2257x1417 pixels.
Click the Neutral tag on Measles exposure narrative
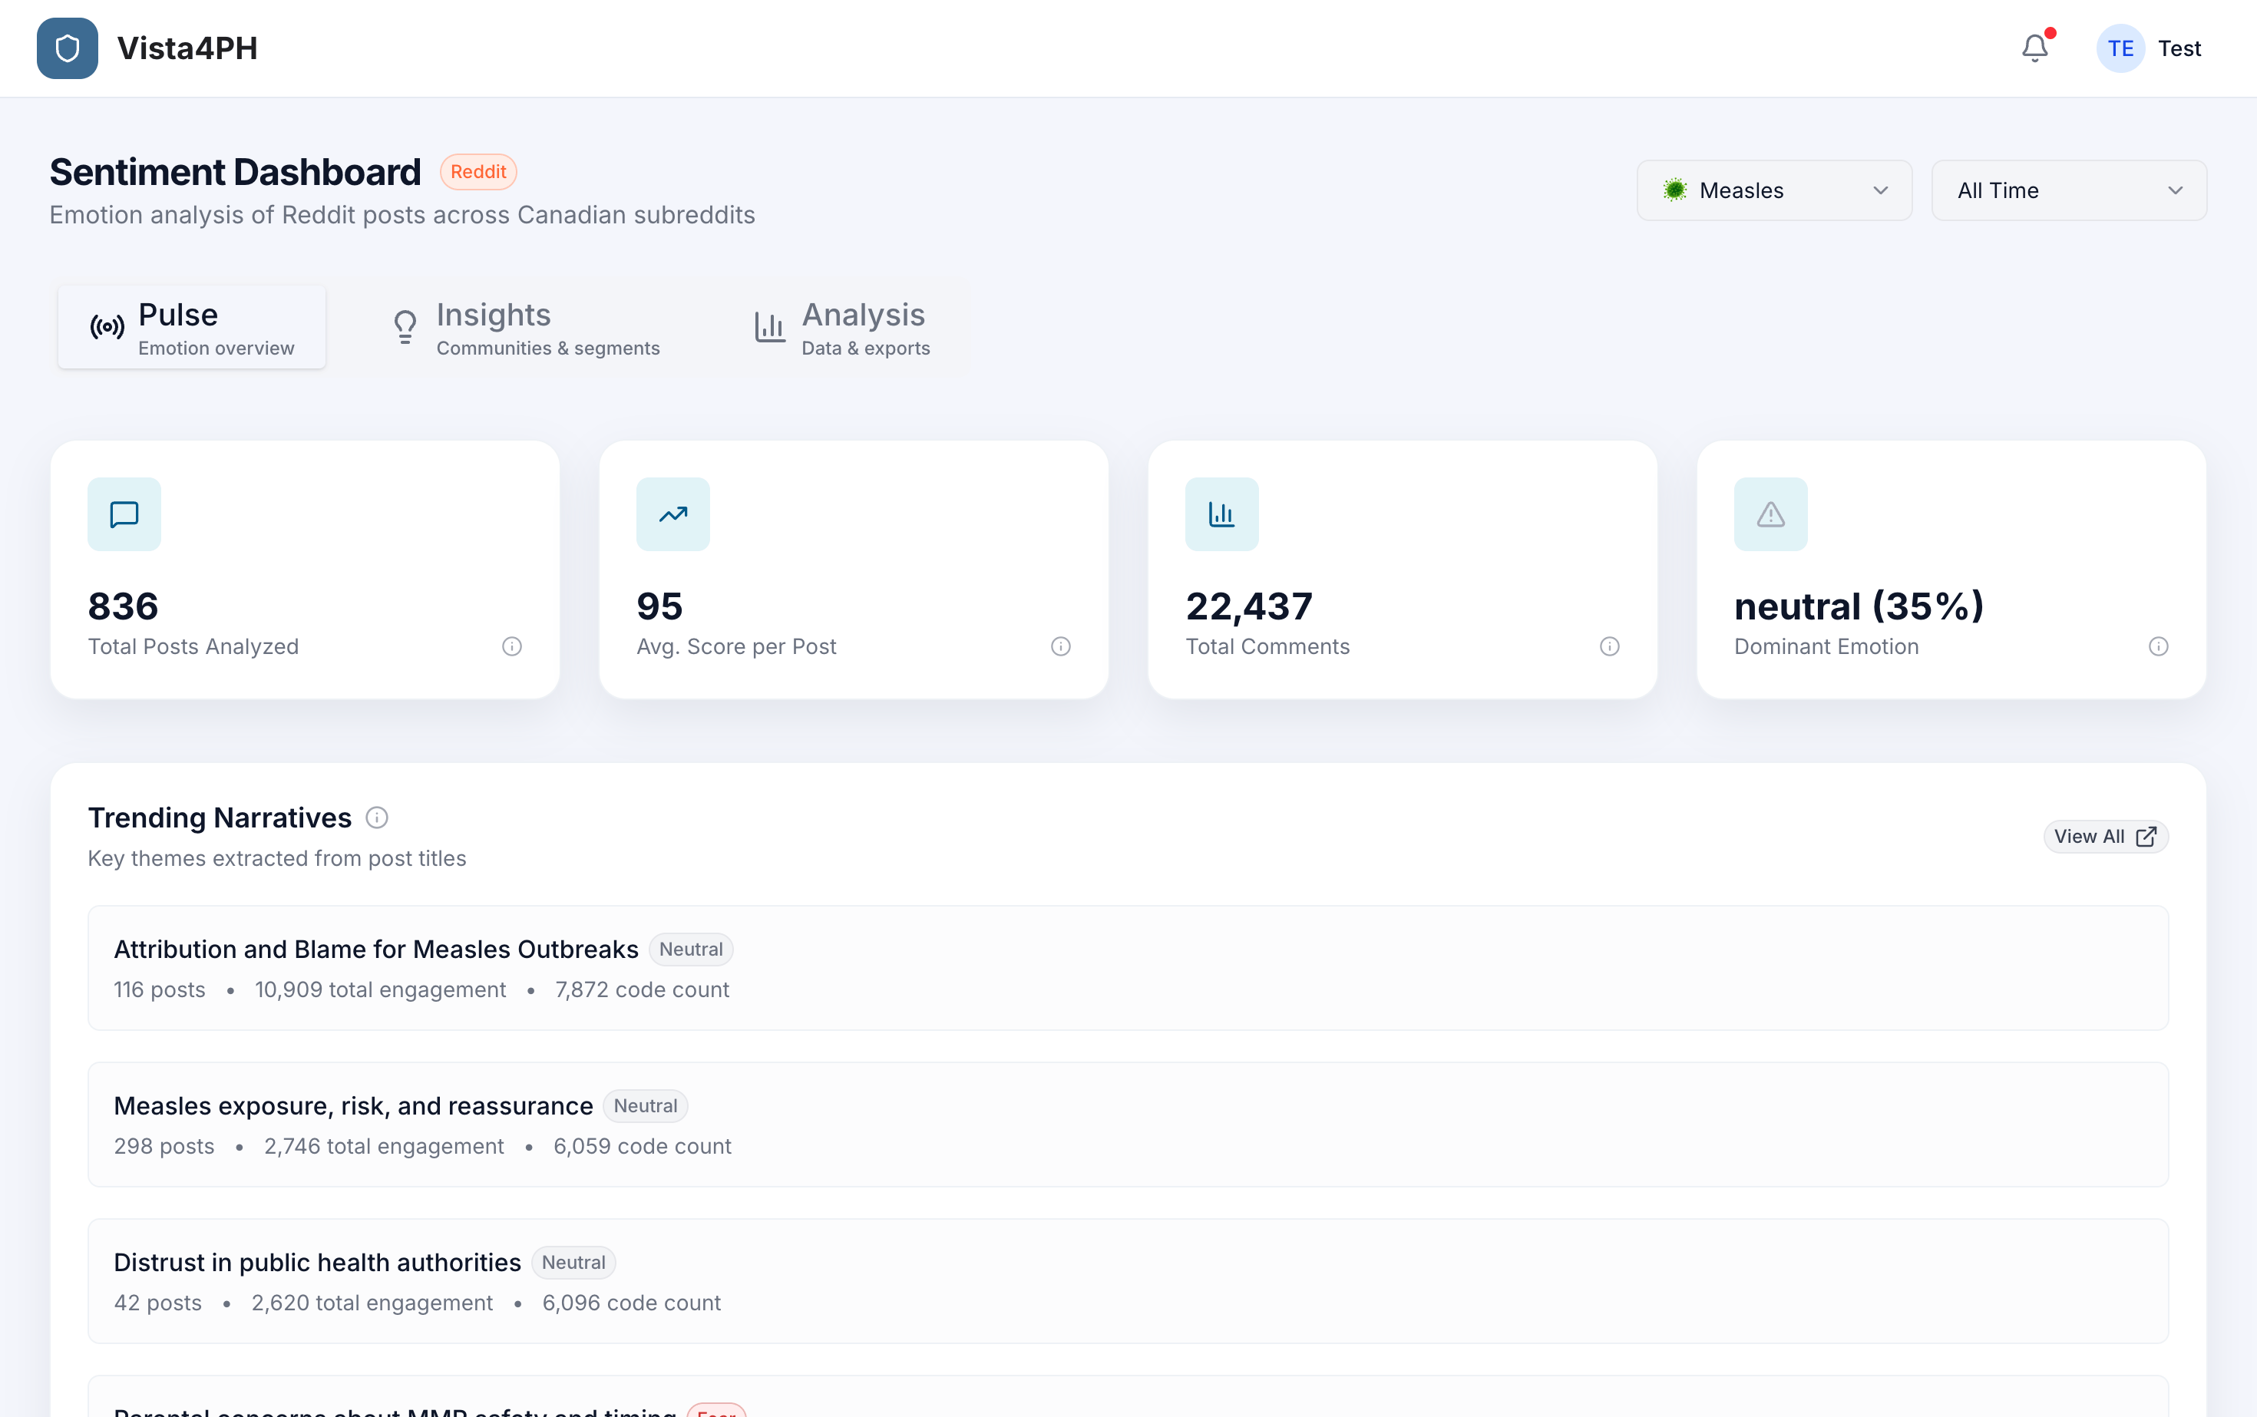645,1106
